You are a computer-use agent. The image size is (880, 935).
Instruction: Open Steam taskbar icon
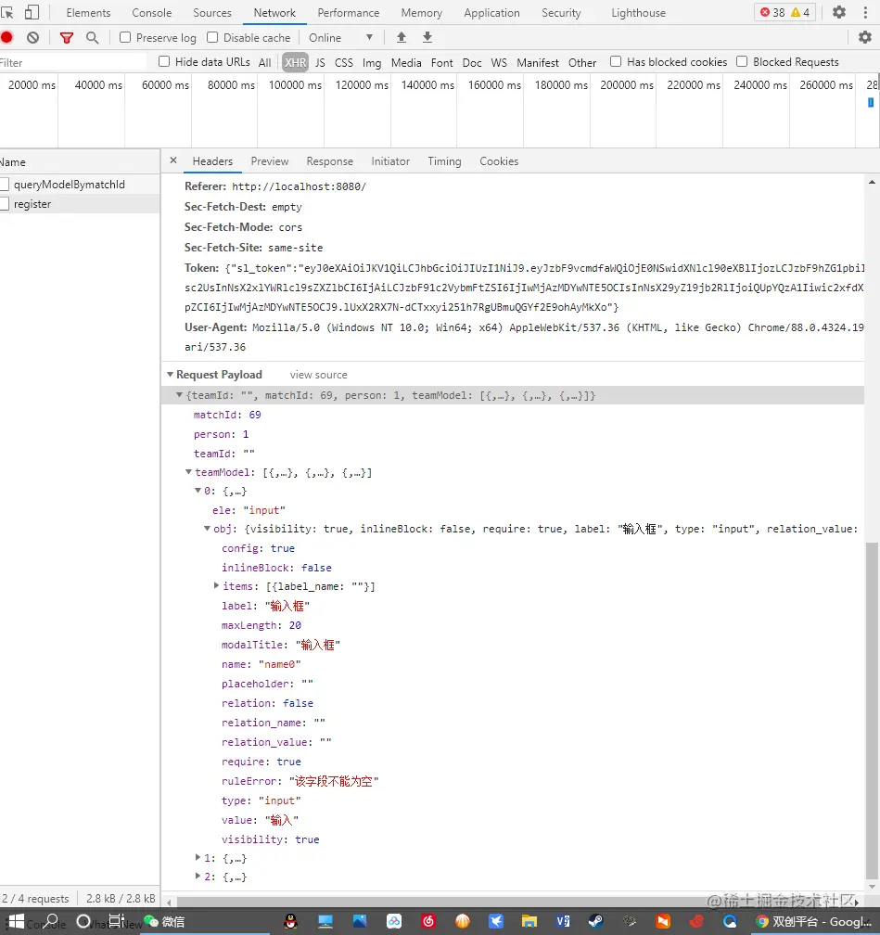[595, 921]
